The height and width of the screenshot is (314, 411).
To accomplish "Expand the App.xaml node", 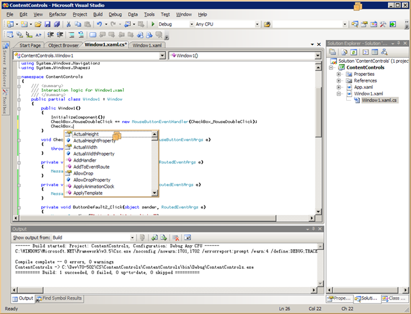I will point(338,87).
